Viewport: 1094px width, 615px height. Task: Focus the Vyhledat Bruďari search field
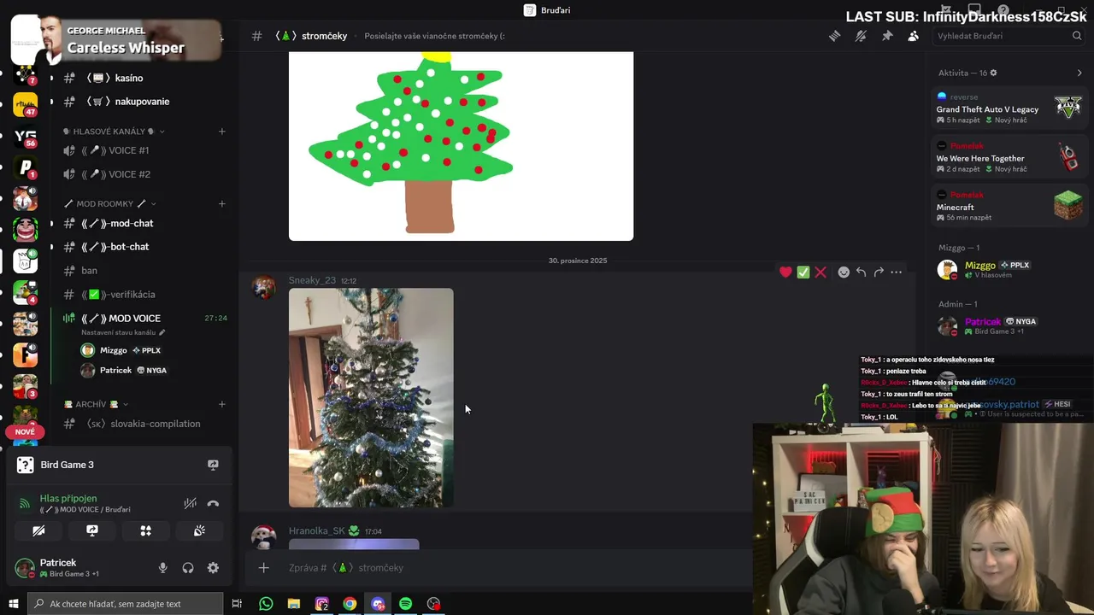point(1009,36)
